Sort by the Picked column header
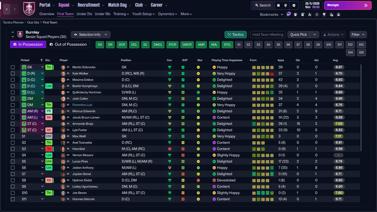Screen dimensions: 377x212 coord(25,60)
